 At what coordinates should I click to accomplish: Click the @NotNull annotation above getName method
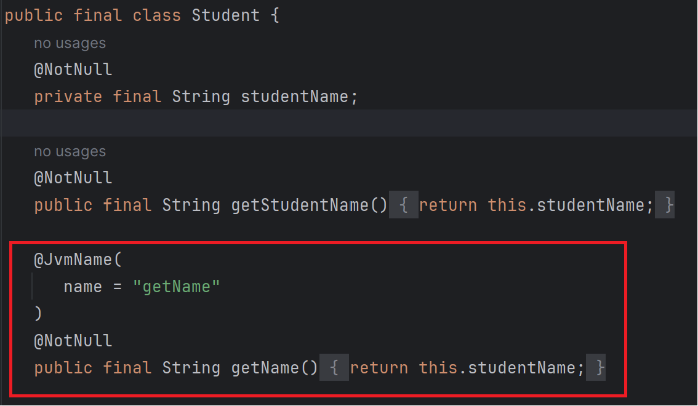(x=73, y=341)
